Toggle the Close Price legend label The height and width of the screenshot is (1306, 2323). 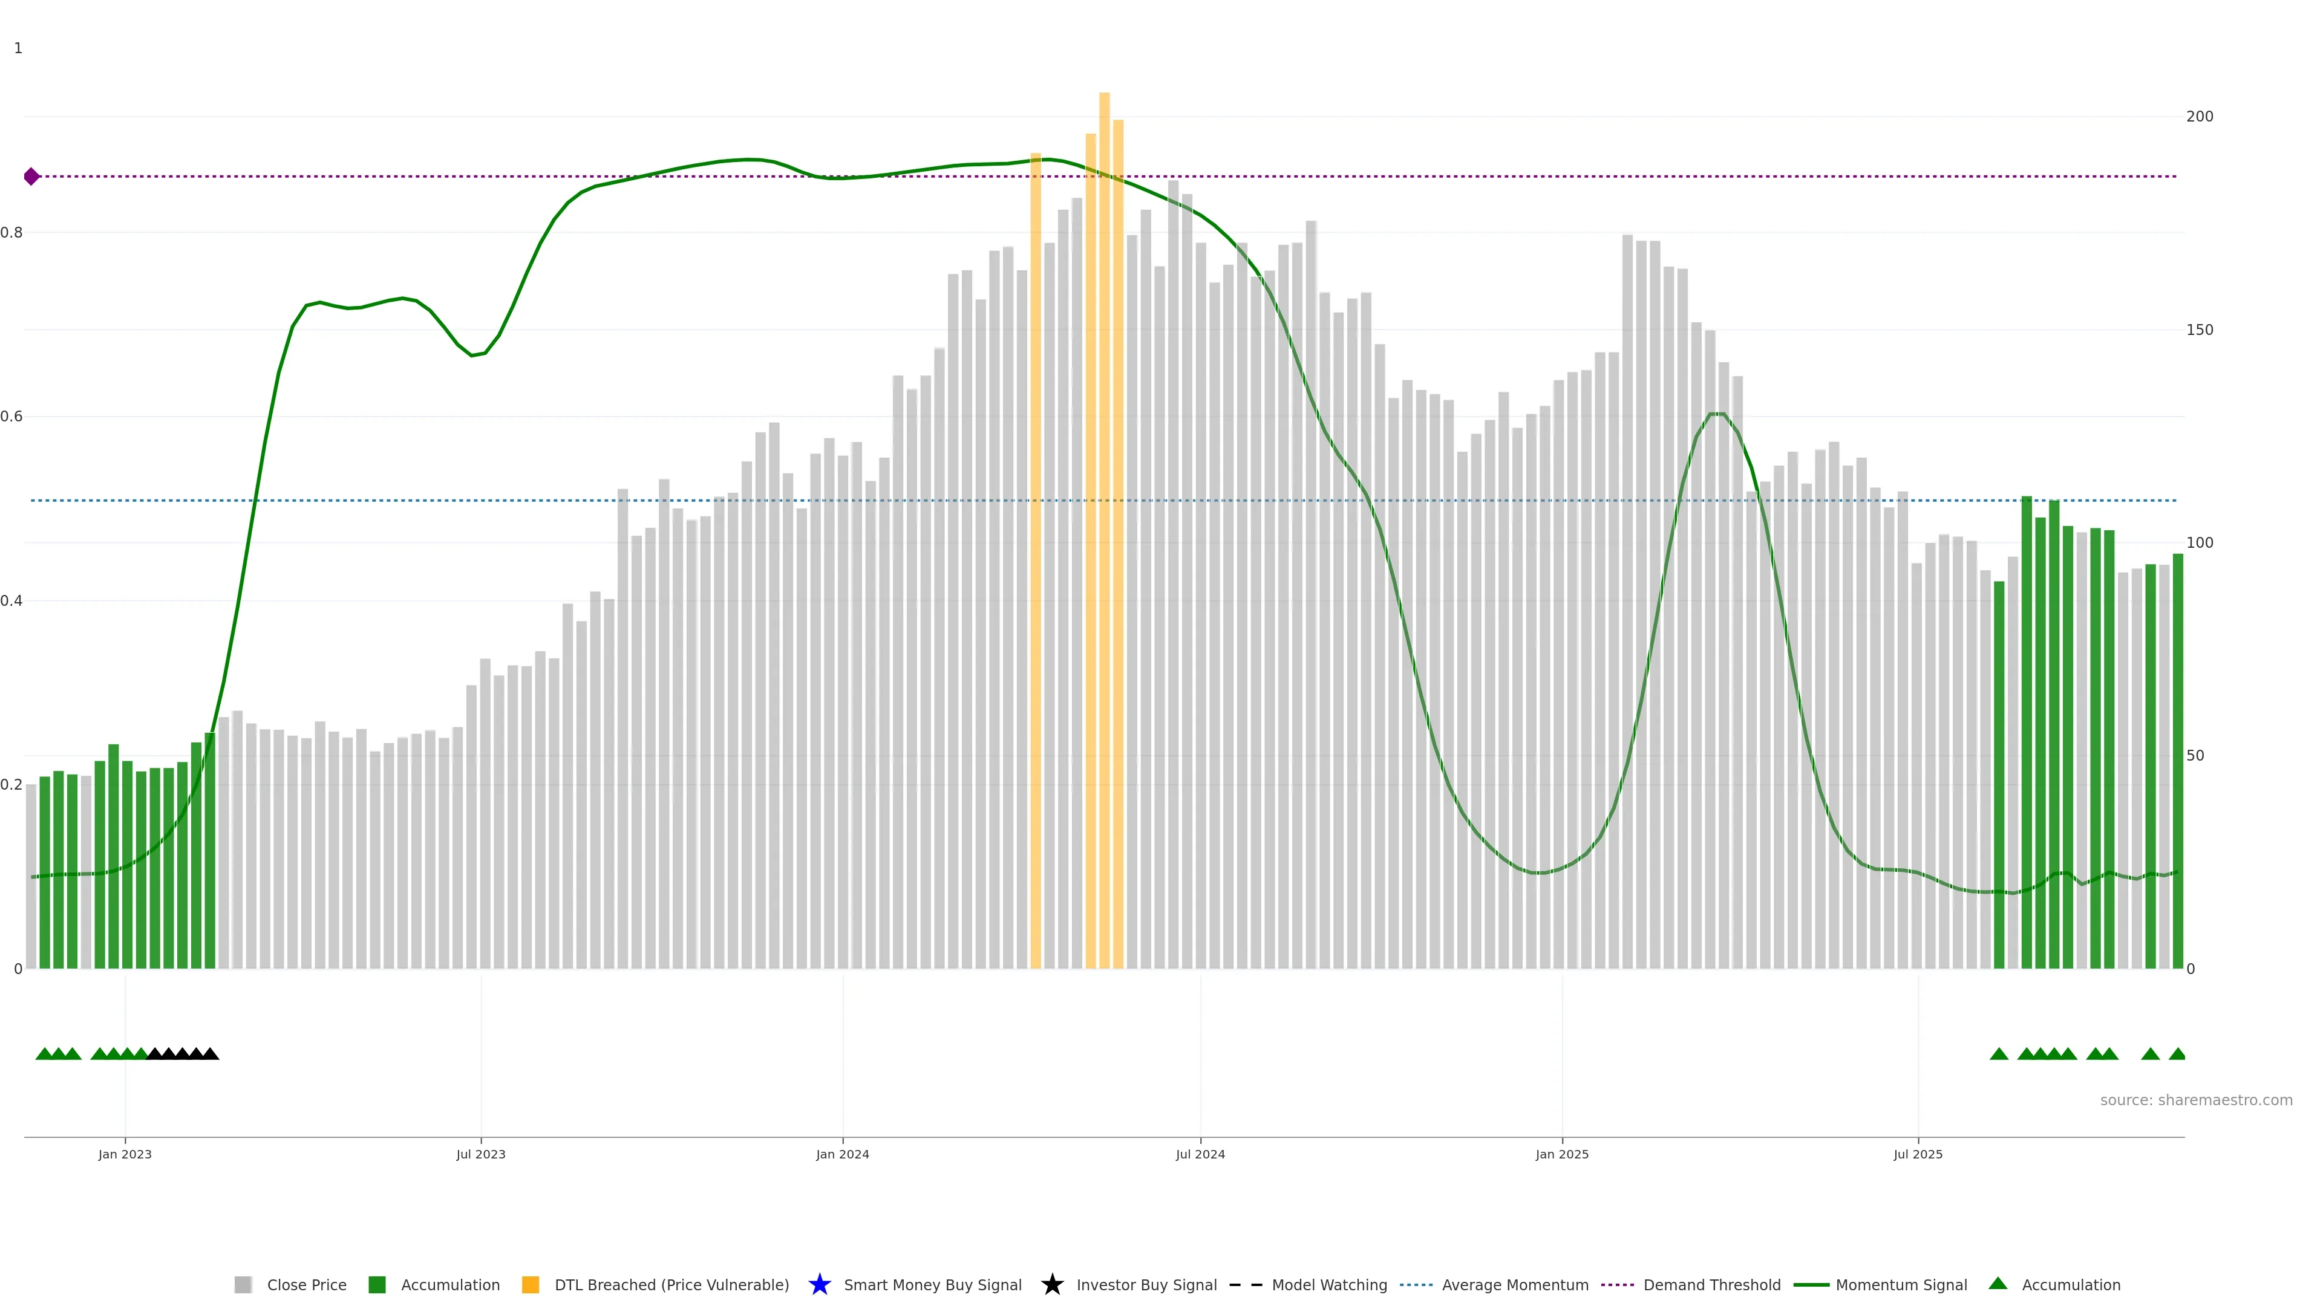(307, 1284)
